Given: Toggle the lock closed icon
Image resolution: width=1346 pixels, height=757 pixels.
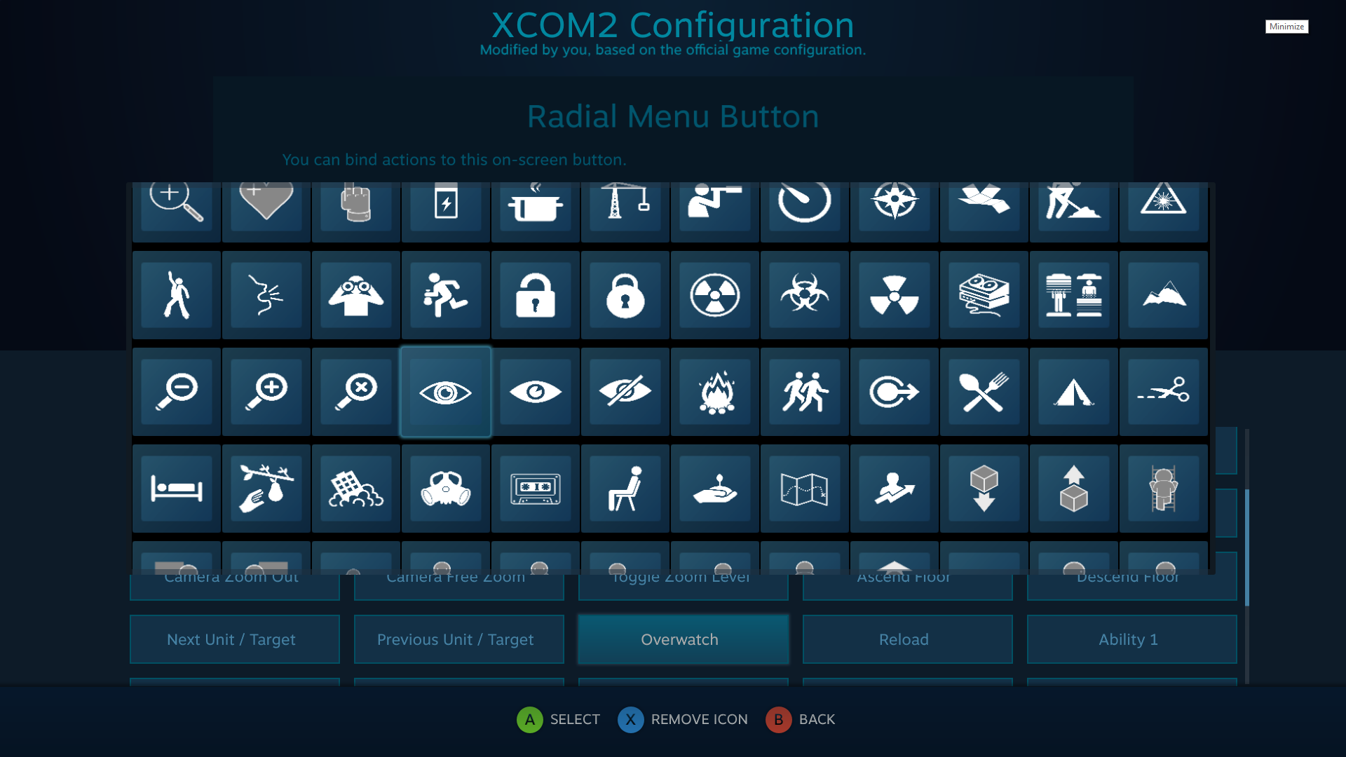Looking at the screenshot, I should (624, 295).
